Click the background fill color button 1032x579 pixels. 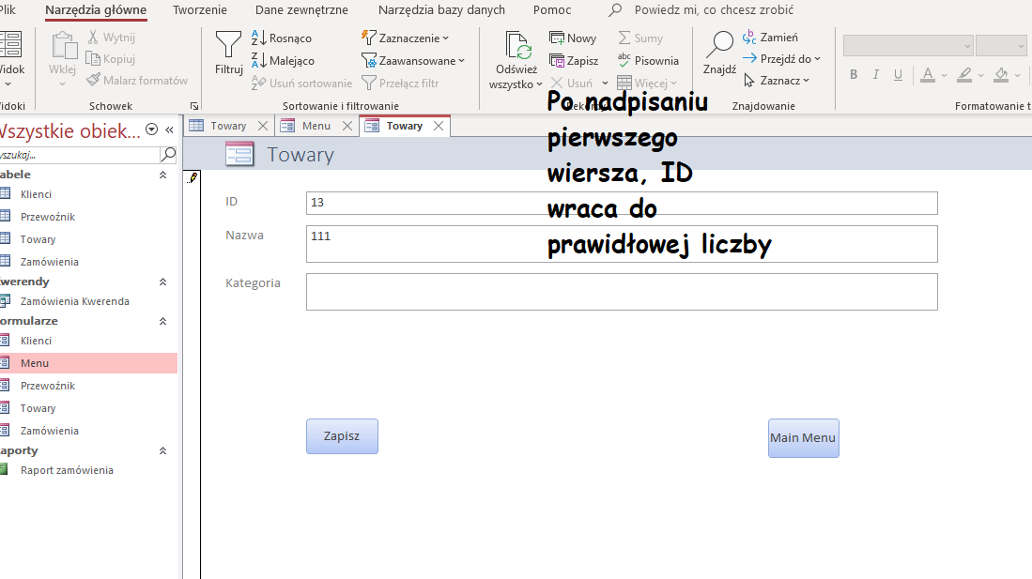1001,74
